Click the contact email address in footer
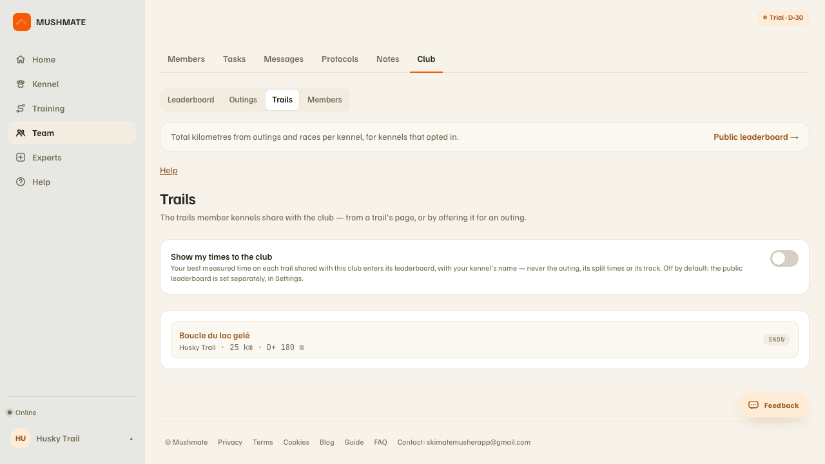825x464 pixels. (478, 442)
